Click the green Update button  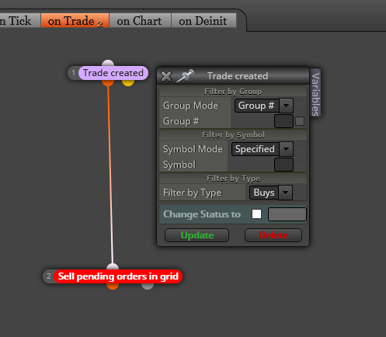tap(197, 235)
